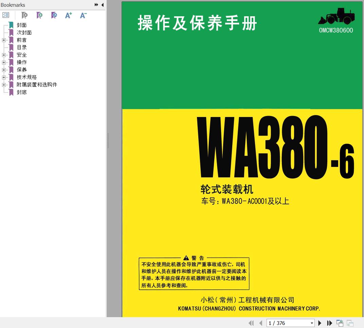The image size is (364, 328).
Task: Click the bookmark icon beside 目录
Action: 11,47
